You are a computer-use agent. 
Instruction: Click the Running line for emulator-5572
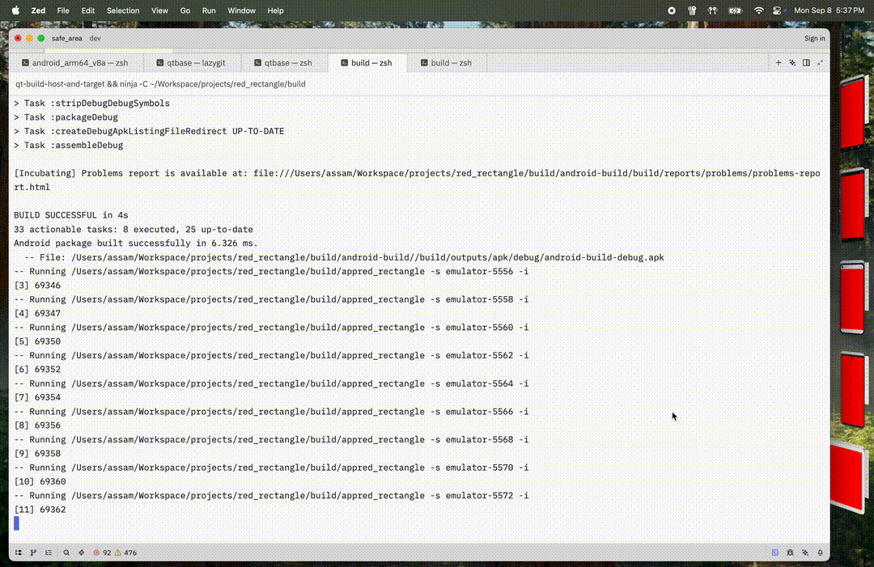click(x=271, y=496)
